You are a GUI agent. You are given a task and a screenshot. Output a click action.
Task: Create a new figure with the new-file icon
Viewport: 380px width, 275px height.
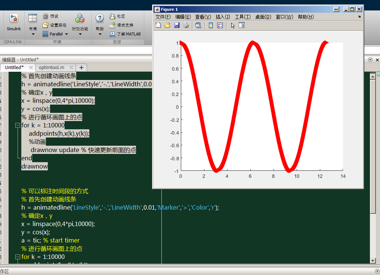pyautogui.click(x=158, y=25)
